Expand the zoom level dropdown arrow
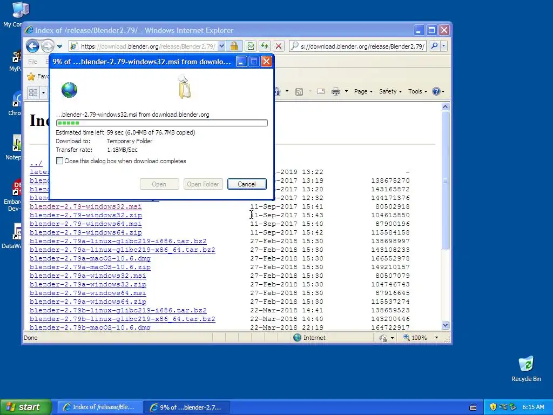 [x=436, y=338]
